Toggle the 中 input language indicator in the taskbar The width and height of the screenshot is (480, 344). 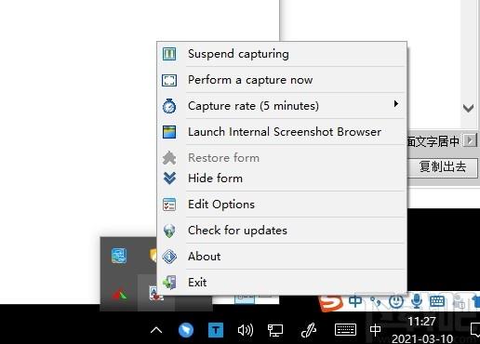(375, 330)
